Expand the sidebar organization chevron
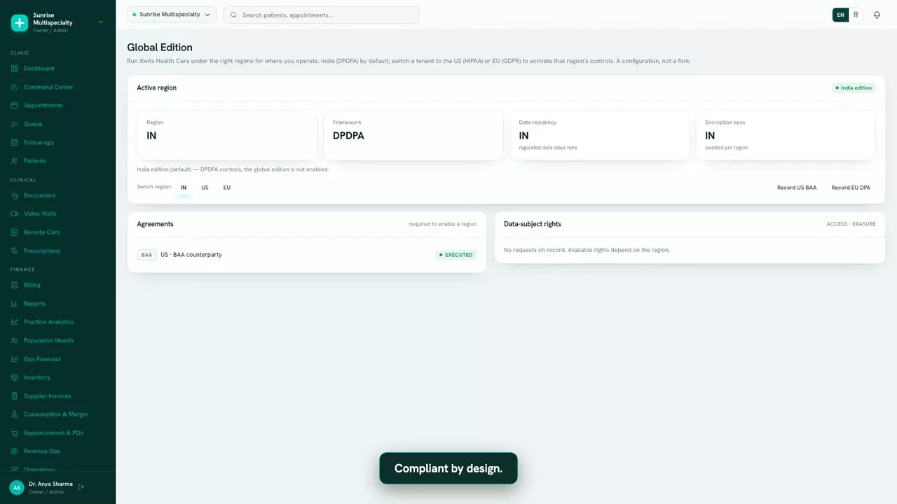 101,22
